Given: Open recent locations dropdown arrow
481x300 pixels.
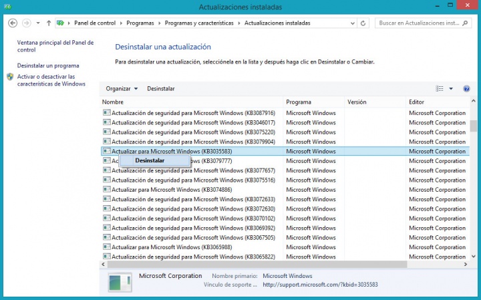Looking at the screenshot, I should coord(38,23).
